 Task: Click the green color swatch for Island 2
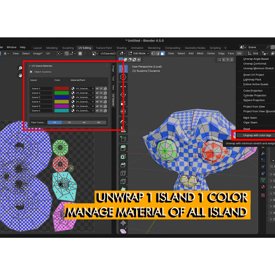(x=61, y=93)
